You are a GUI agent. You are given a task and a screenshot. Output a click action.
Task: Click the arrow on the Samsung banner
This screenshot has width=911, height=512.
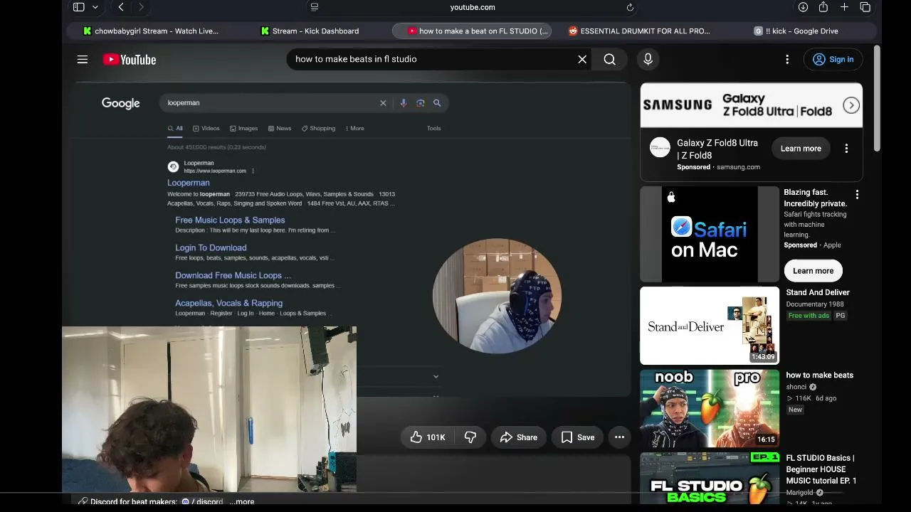point(851,105)
